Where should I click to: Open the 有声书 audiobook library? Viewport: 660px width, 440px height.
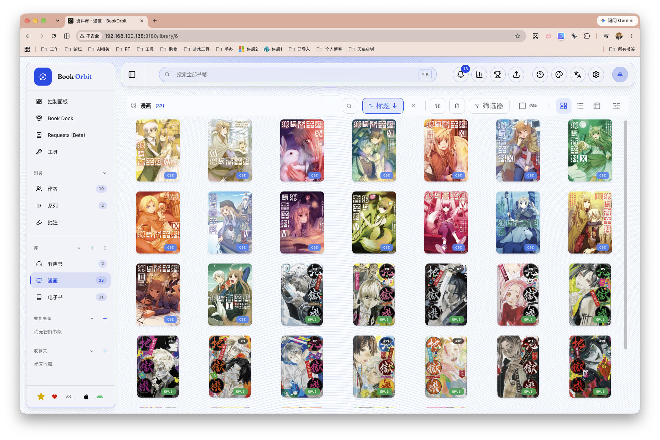coord(71,264)
